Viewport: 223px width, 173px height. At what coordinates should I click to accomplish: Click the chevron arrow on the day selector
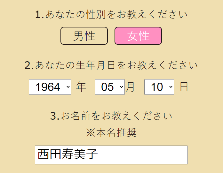pos(170,87)
